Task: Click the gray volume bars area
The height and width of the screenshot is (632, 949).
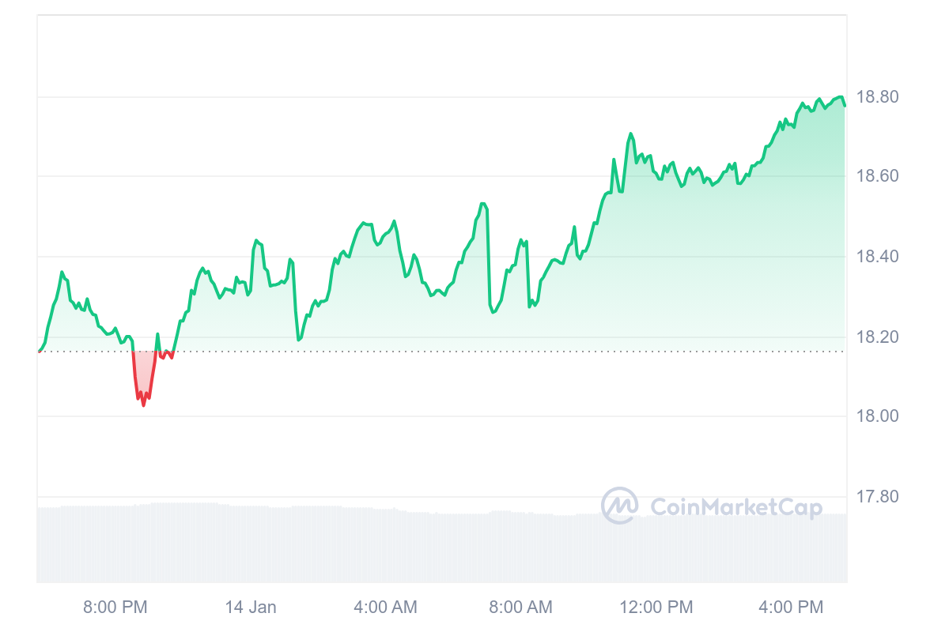Action: (442, 544)
